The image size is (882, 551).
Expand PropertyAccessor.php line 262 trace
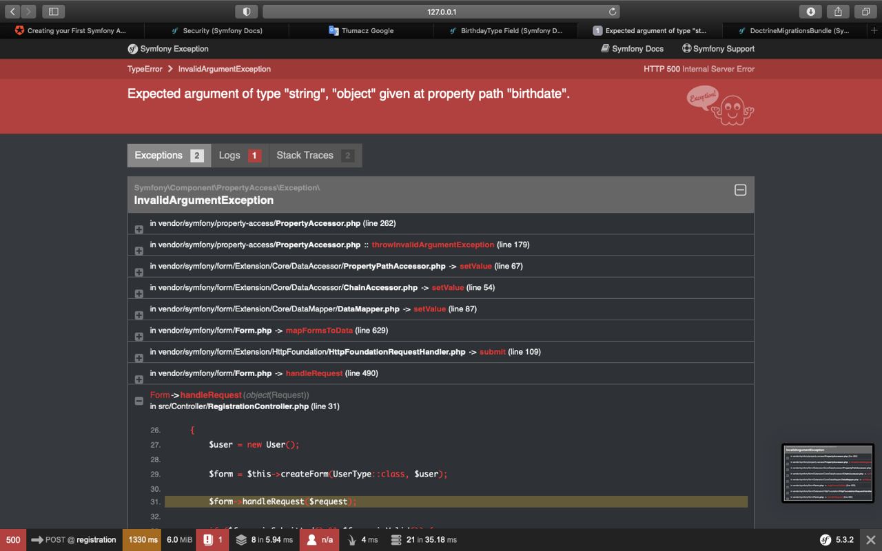click(139, 229)
